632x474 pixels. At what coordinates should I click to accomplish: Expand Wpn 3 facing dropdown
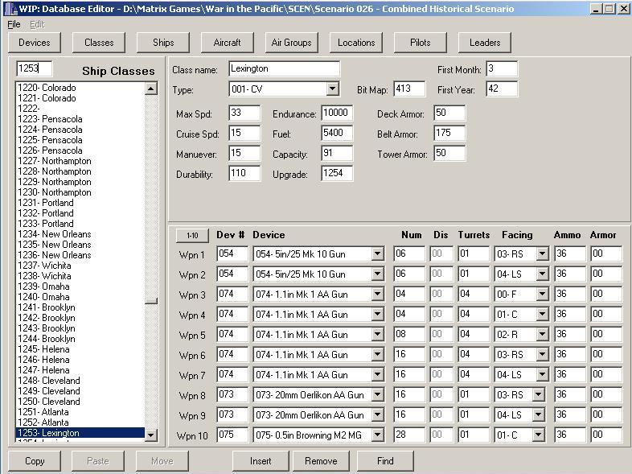tap(541, 295)
